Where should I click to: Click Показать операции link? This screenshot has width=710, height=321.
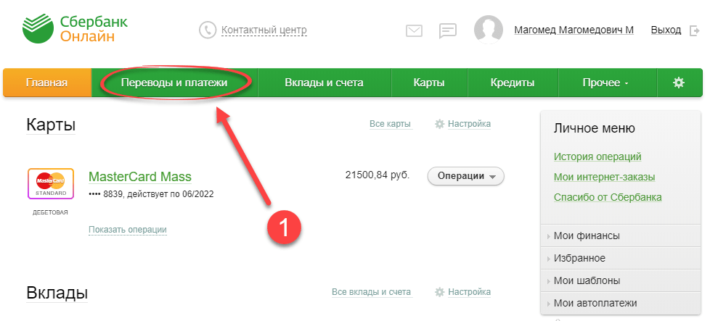128,230
